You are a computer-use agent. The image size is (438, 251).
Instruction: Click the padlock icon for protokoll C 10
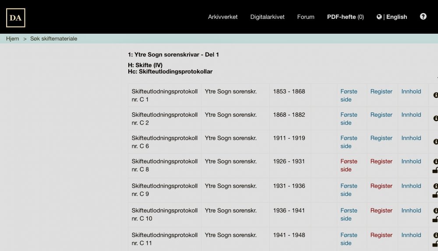tap(435, 220)
